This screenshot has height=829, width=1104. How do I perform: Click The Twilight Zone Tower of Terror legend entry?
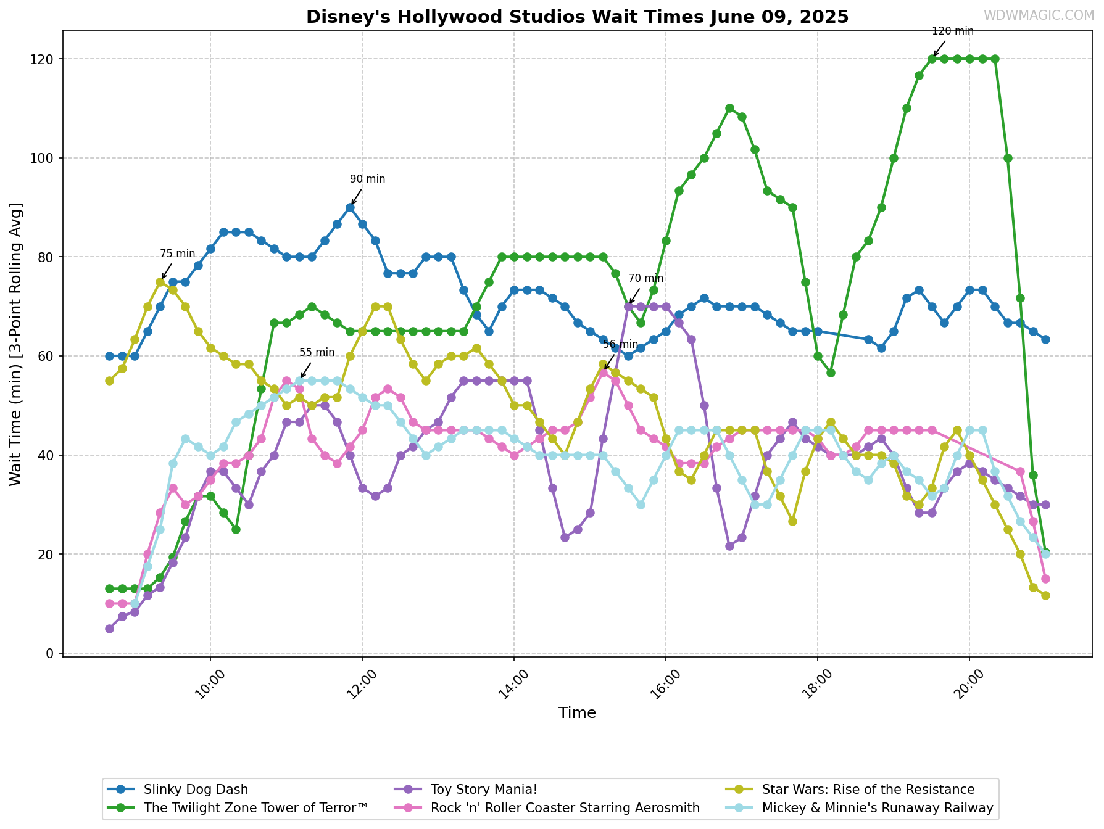(x=238, y=808)
